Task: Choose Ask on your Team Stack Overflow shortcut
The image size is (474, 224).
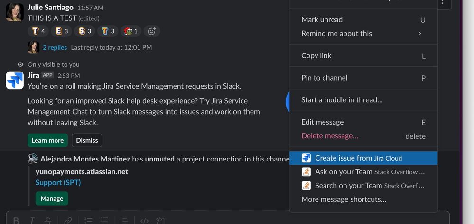Action: tap(363, 172)
